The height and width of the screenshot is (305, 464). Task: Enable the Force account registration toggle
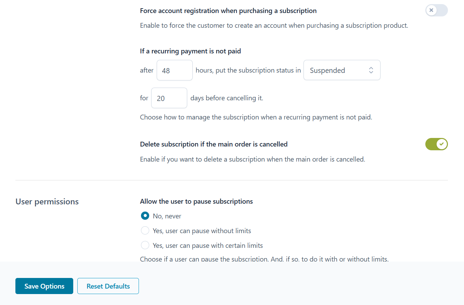pos(436,10)
